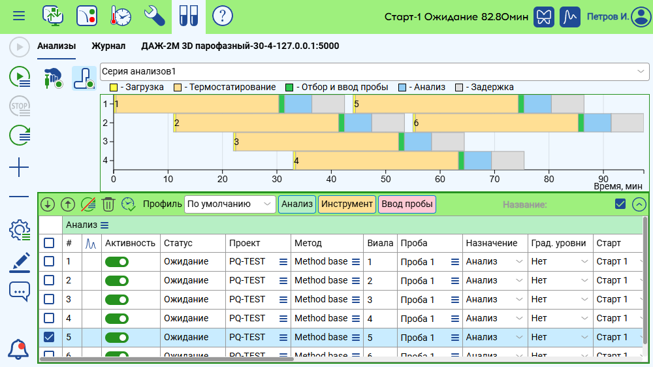Switch to the Журнал tab

(108, 46)
